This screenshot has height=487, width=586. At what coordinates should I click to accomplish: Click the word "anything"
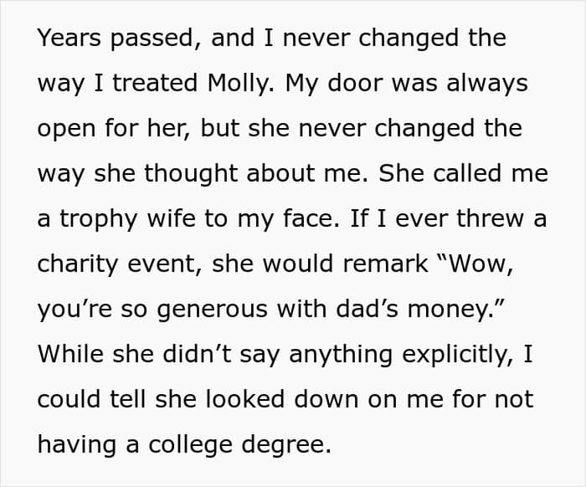click(341, 355)
